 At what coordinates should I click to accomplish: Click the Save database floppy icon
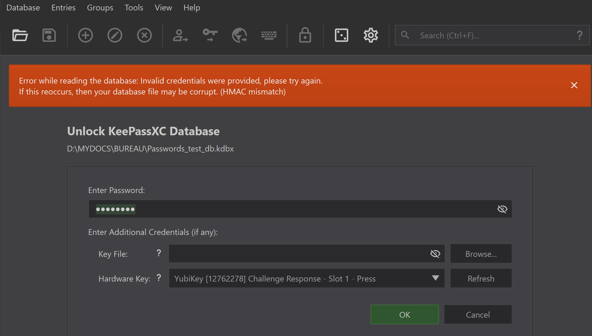pos(49,35)
